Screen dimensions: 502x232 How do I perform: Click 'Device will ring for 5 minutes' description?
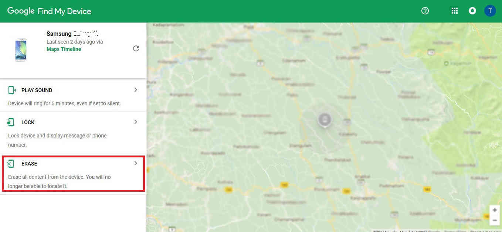click(x=64, y=103)
